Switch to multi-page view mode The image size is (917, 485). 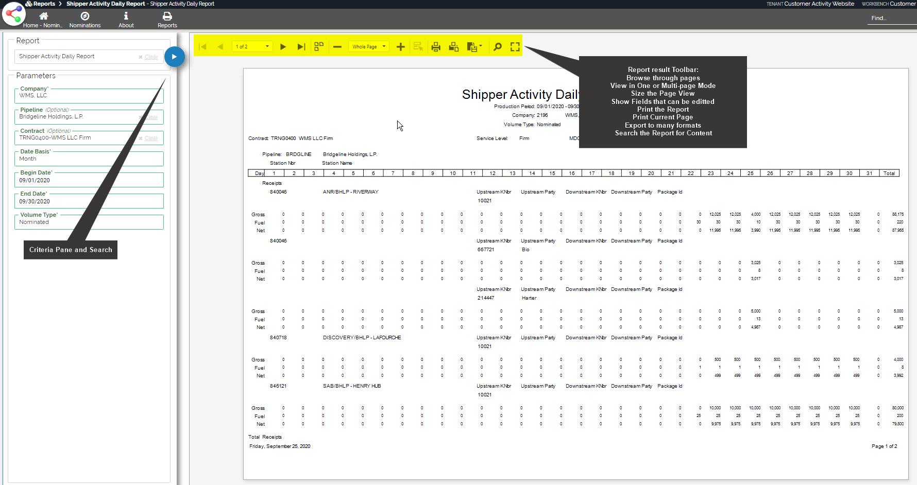(319, 47)
